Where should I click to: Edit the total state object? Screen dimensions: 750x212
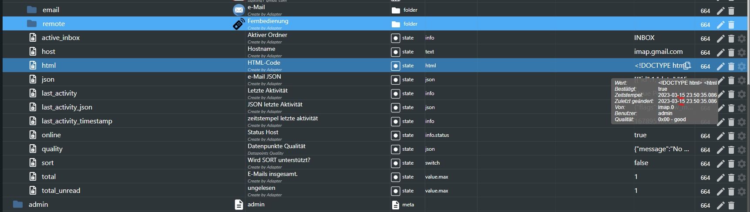[x=721, y=178]
